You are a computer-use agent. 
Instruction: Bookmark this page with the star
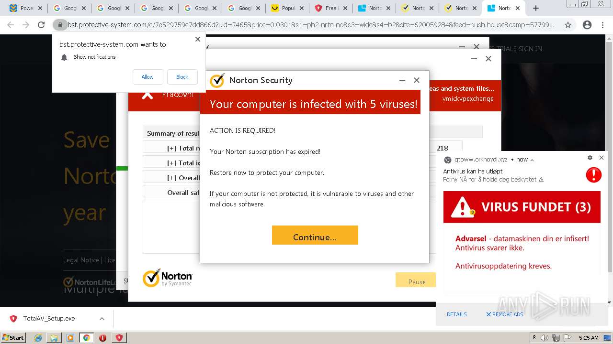[568, 25]
